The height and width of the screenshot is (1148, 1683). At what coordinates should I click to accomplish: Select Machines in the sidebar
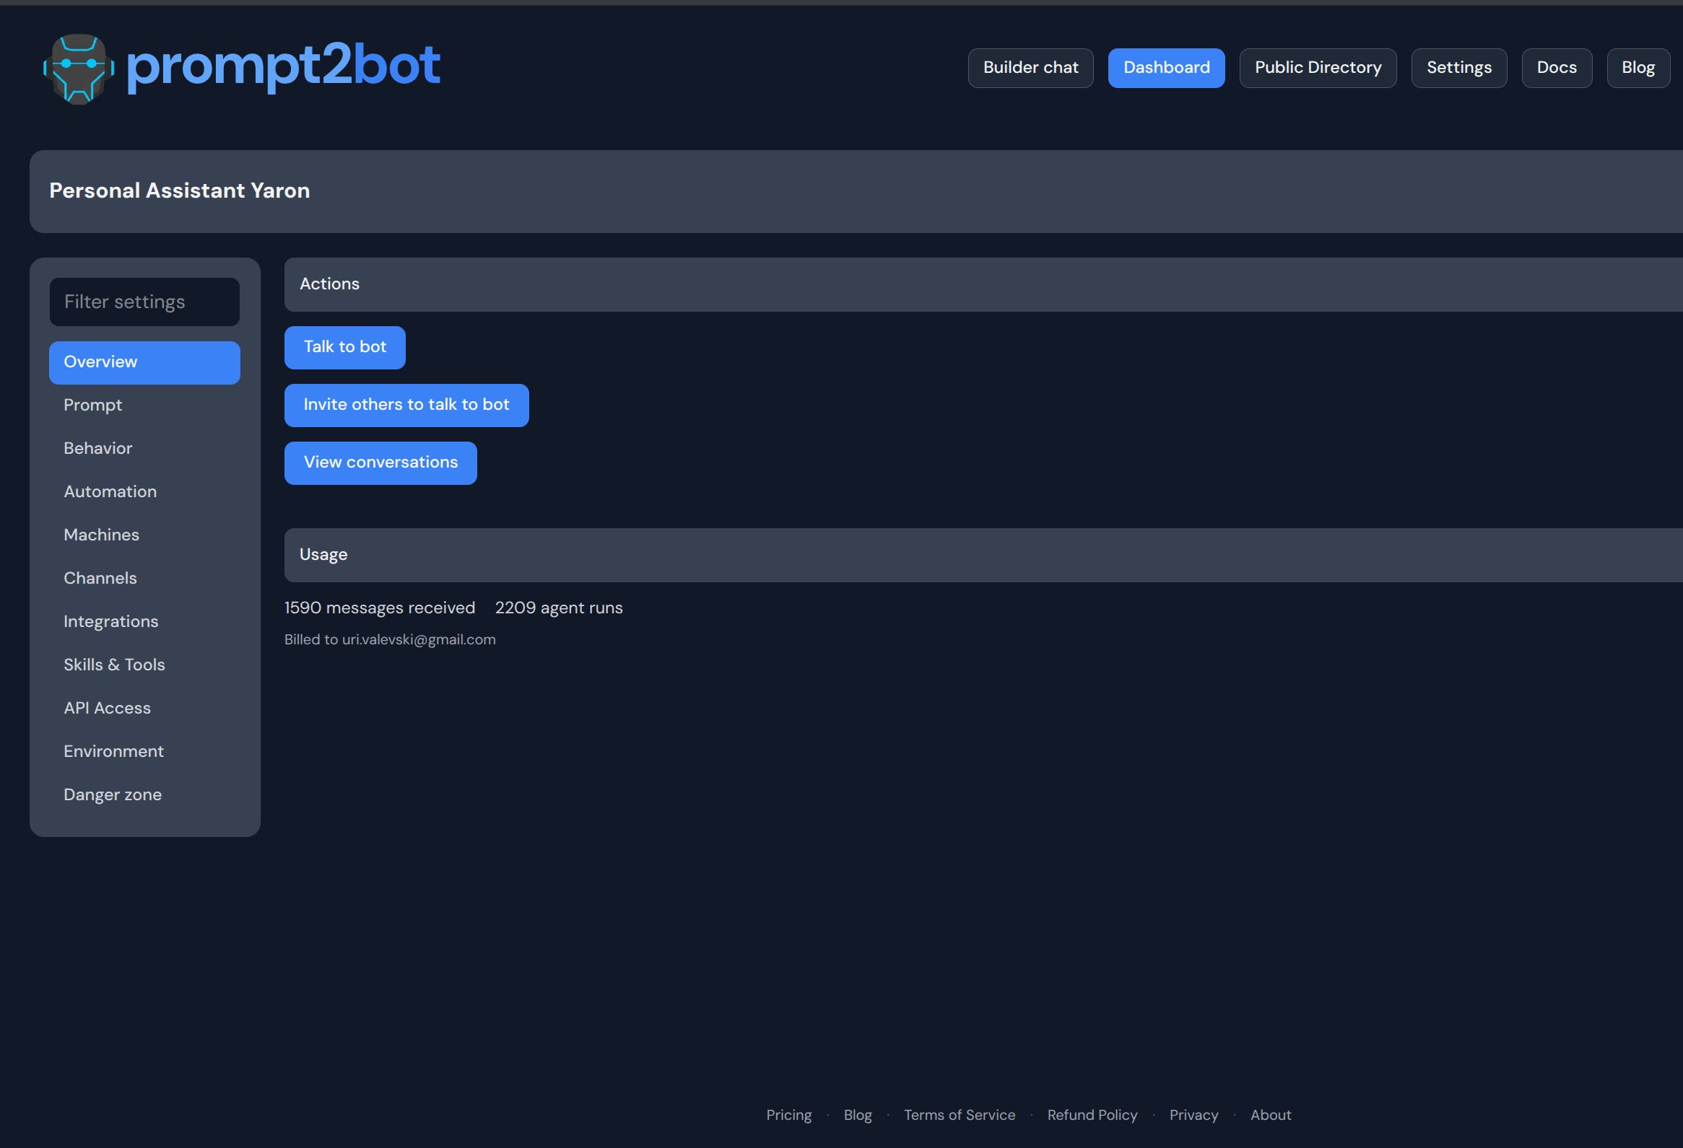pos(101,535)
